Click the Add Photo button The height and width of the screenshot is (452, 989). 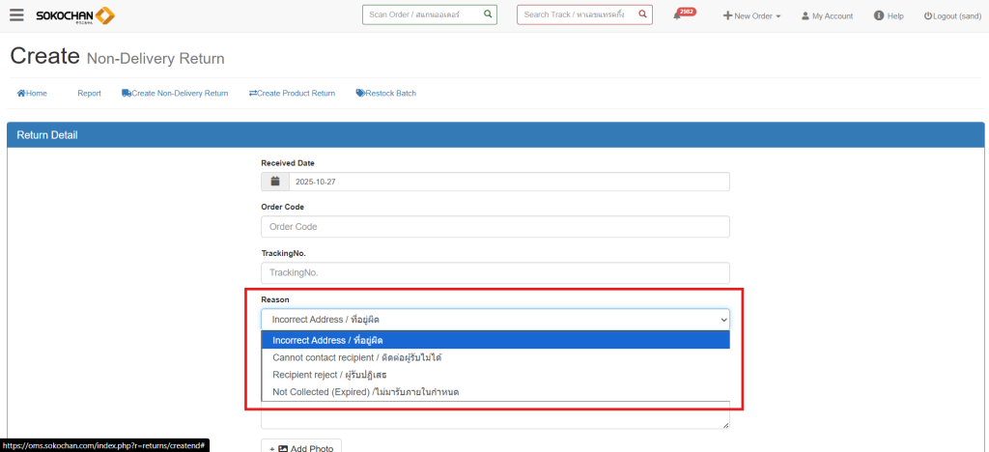[x=300, y=448]
